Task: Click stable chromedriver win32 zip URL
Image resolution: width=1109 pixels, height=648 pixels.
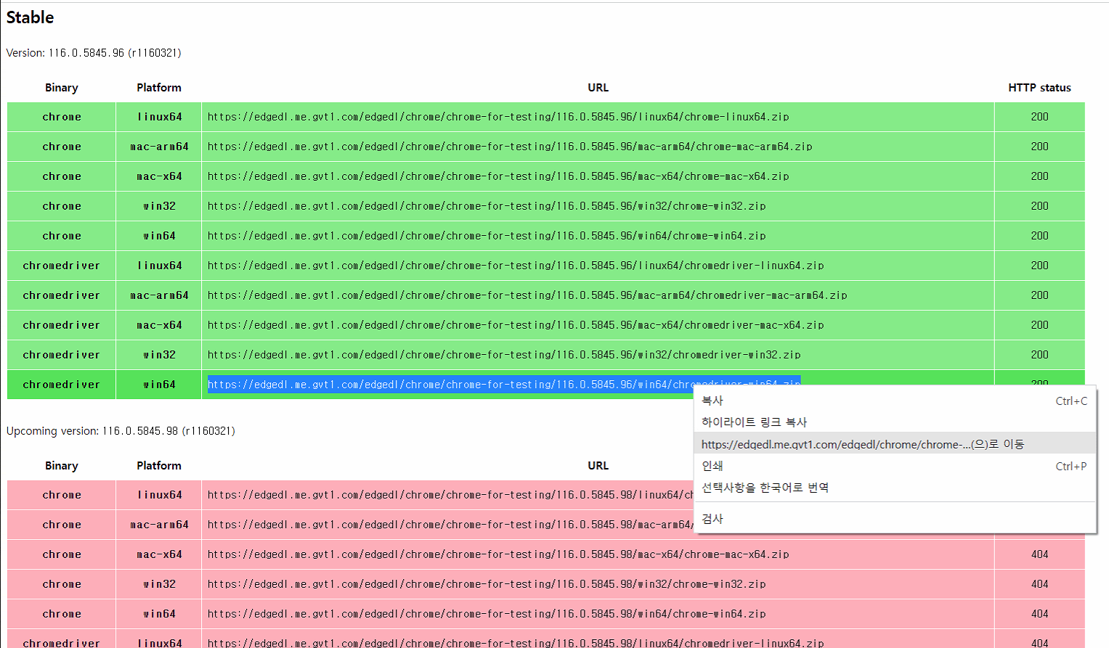Action: (x=503, y=355)
